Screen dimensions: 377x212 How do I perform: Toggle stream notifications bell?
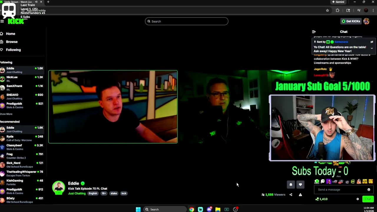(291, 185)
